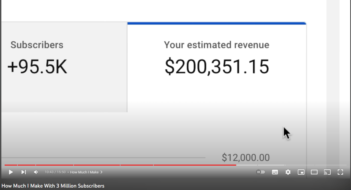This screenshot has height=190, width=351.
Task: Switch to theater mode
Action: [314, 172]
